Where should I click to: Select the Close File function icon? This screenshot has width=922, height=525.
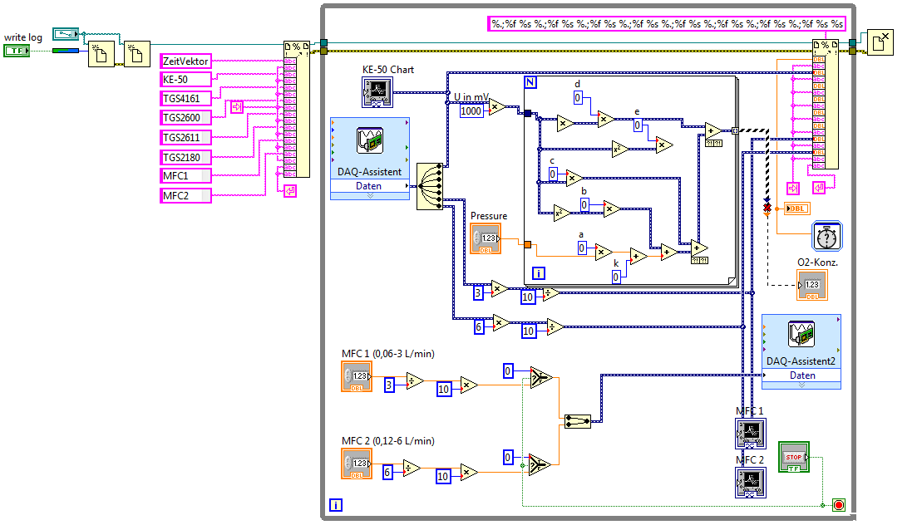[x=880, y=42]
